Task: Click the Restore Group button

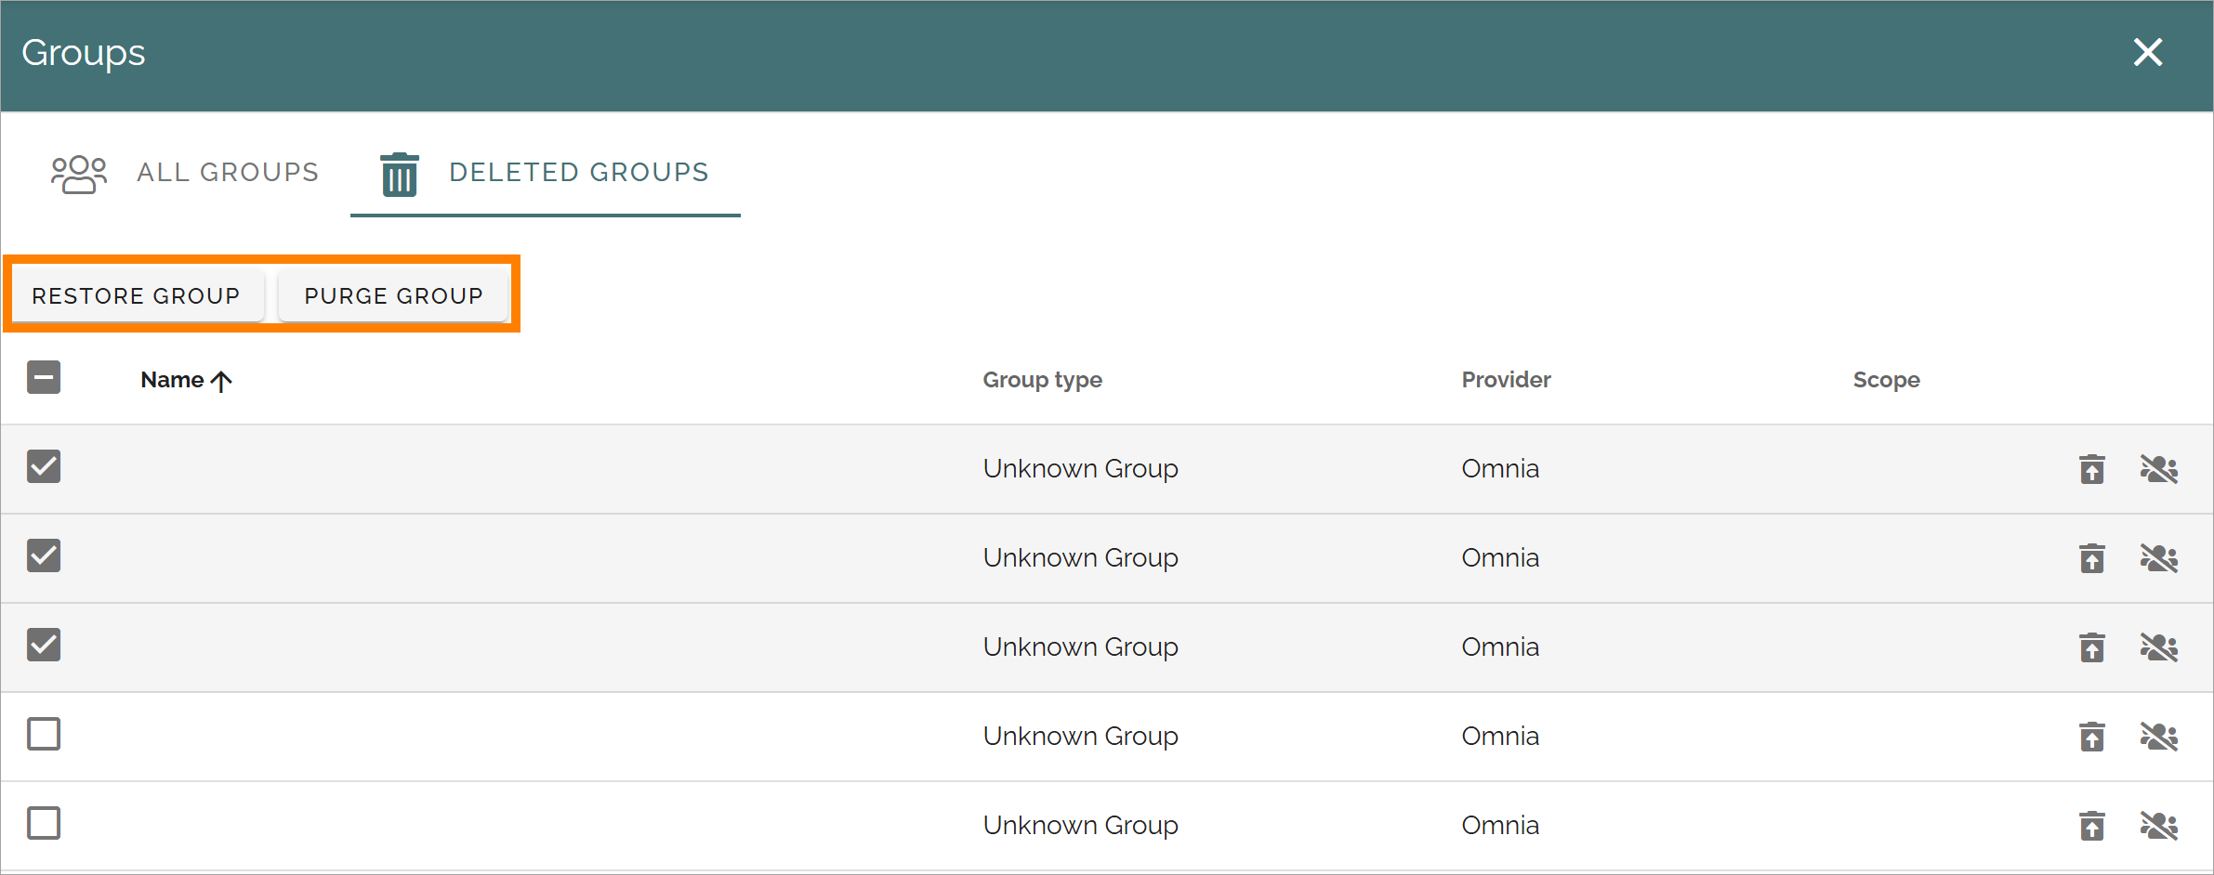Action: point(137,295)
